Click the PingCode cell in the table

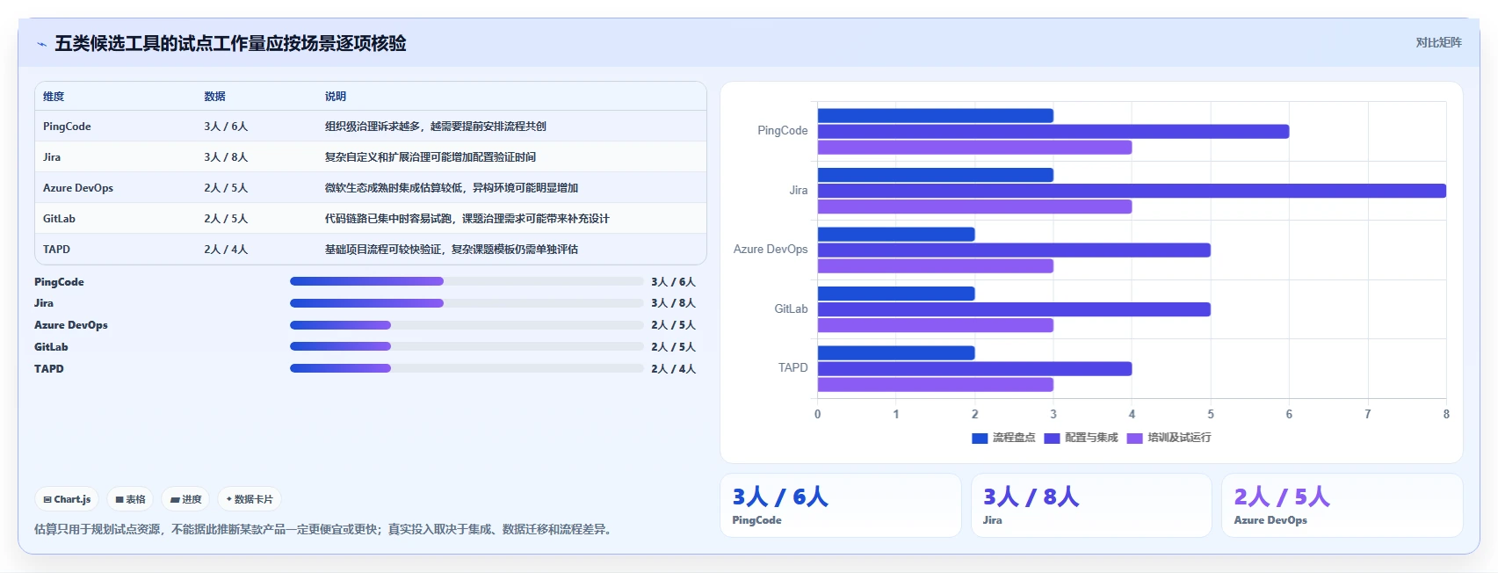[x=67, y=127]
